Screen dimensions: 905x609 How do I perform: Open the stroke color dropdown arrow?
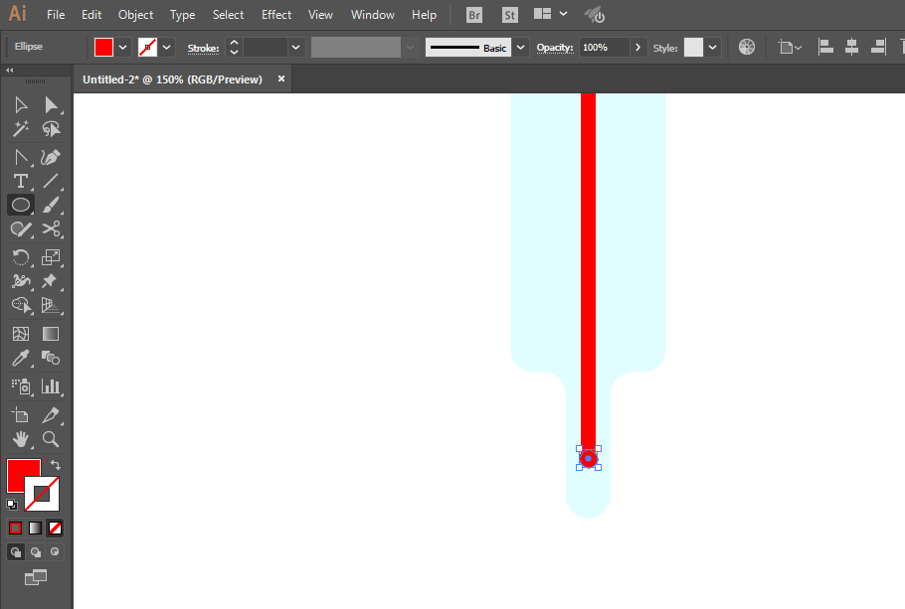[167, 48]
